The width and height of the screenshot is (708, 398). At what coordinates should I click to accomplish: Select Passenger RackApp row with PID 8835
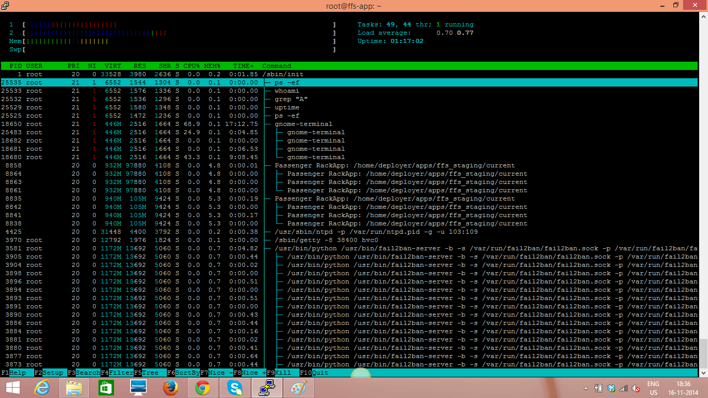point(349,198)
